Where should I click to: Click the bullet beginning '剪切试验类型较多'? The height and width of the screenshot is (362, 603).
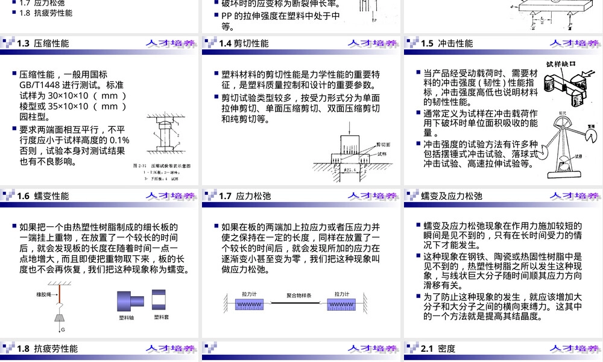pyautogui.click(x=300, y=109)
